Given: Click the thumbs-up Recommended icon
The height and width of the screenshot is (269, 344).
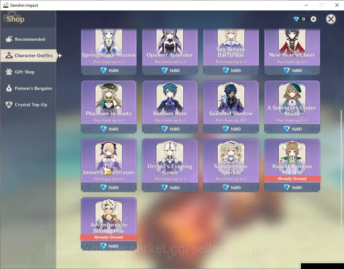Looking at the screenshot, I should pyautogui.click(x=9, y=39).
